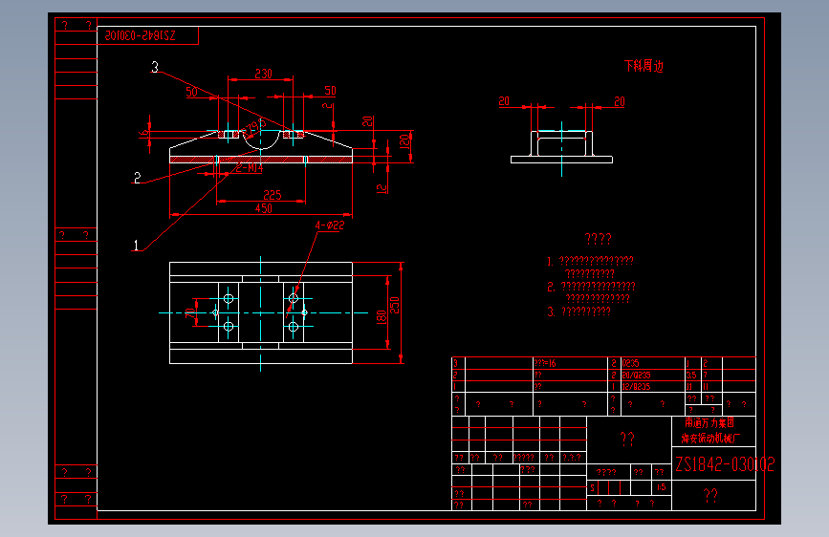Click the 450 overall length dimension
829x537 pixels.
[x=263, y=208]
